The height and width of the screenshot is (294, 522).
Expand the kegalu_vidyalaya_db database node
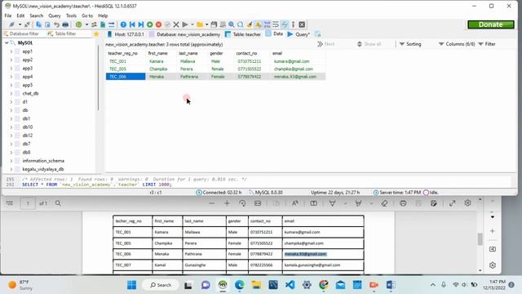coord(11,169)
